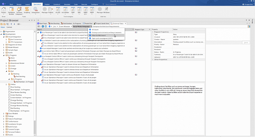Open the ODM technology menu
255x137 pixels.
pyautogui.click(x=73, y=11)
